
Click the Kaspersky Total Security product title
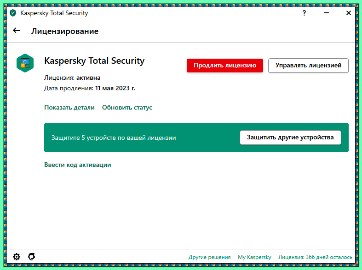94,61
